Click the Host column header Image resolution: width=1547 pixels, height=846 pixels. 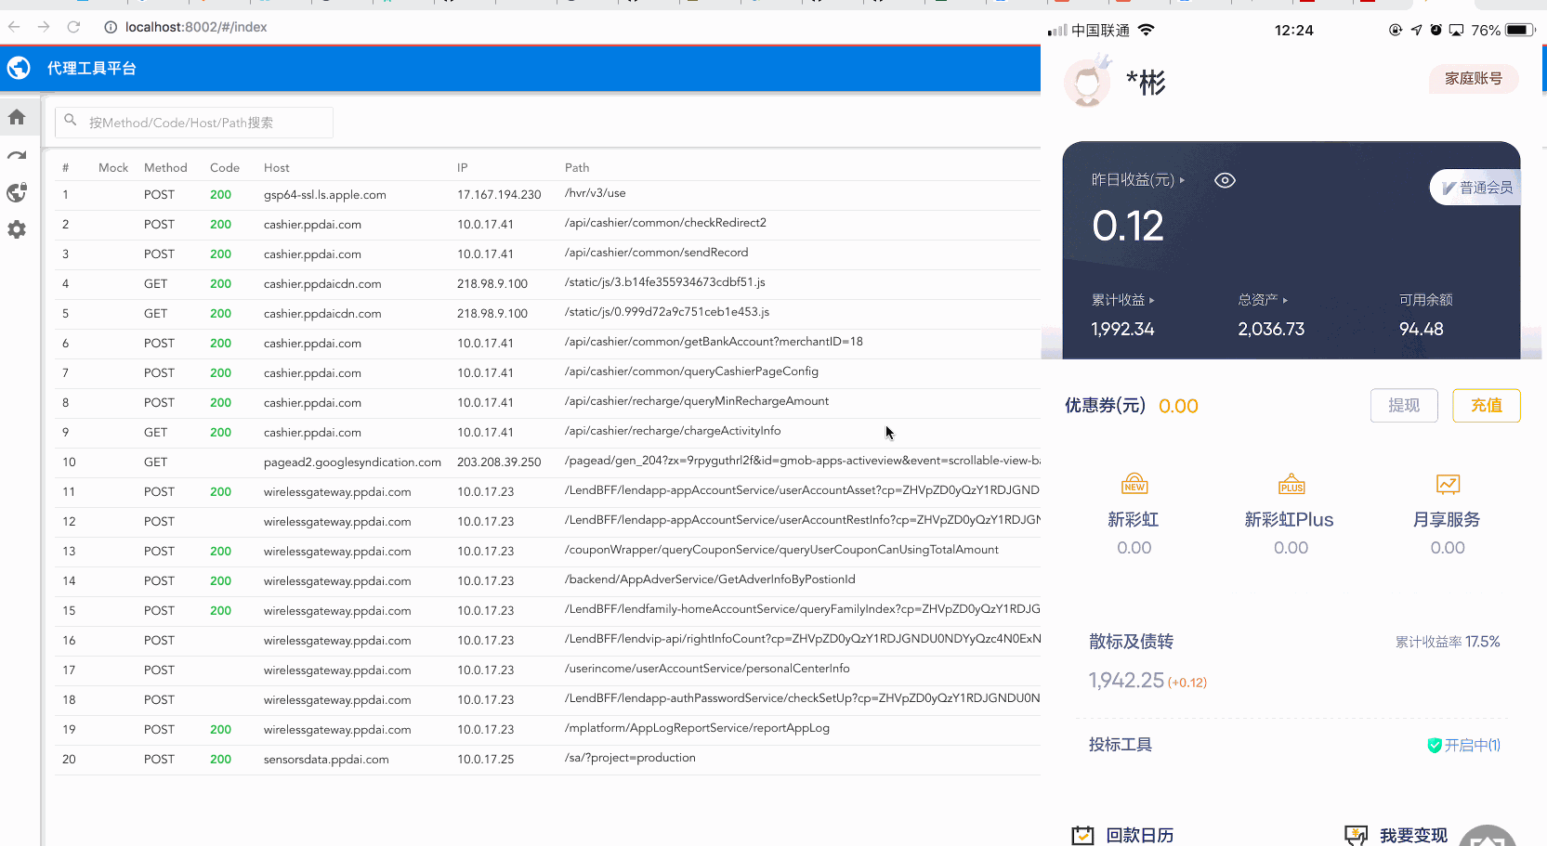(x=276, y=168)
